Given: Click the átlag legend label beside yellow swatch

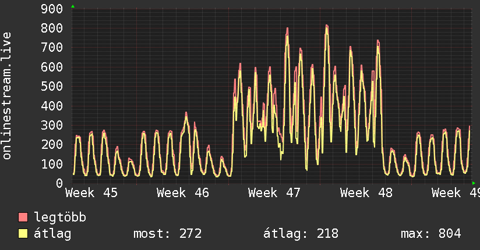Looking at the screenshot, I should [52, 234].
